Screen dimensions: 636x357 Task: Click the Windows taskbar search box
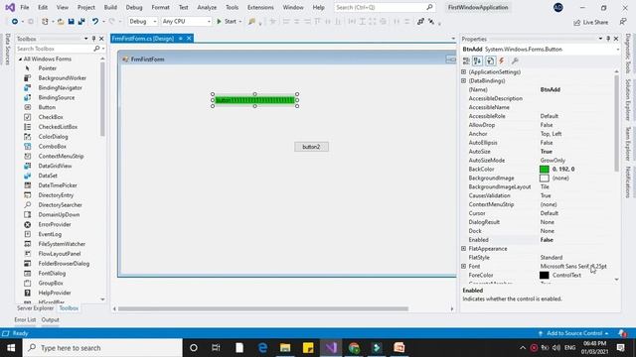point(102,348)
